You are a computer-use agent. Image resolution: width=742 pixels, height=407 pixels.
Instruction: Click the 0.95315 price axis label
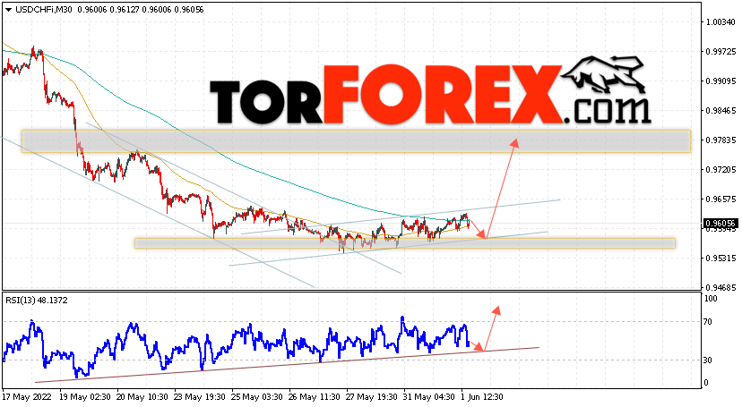tap(720, 259)
